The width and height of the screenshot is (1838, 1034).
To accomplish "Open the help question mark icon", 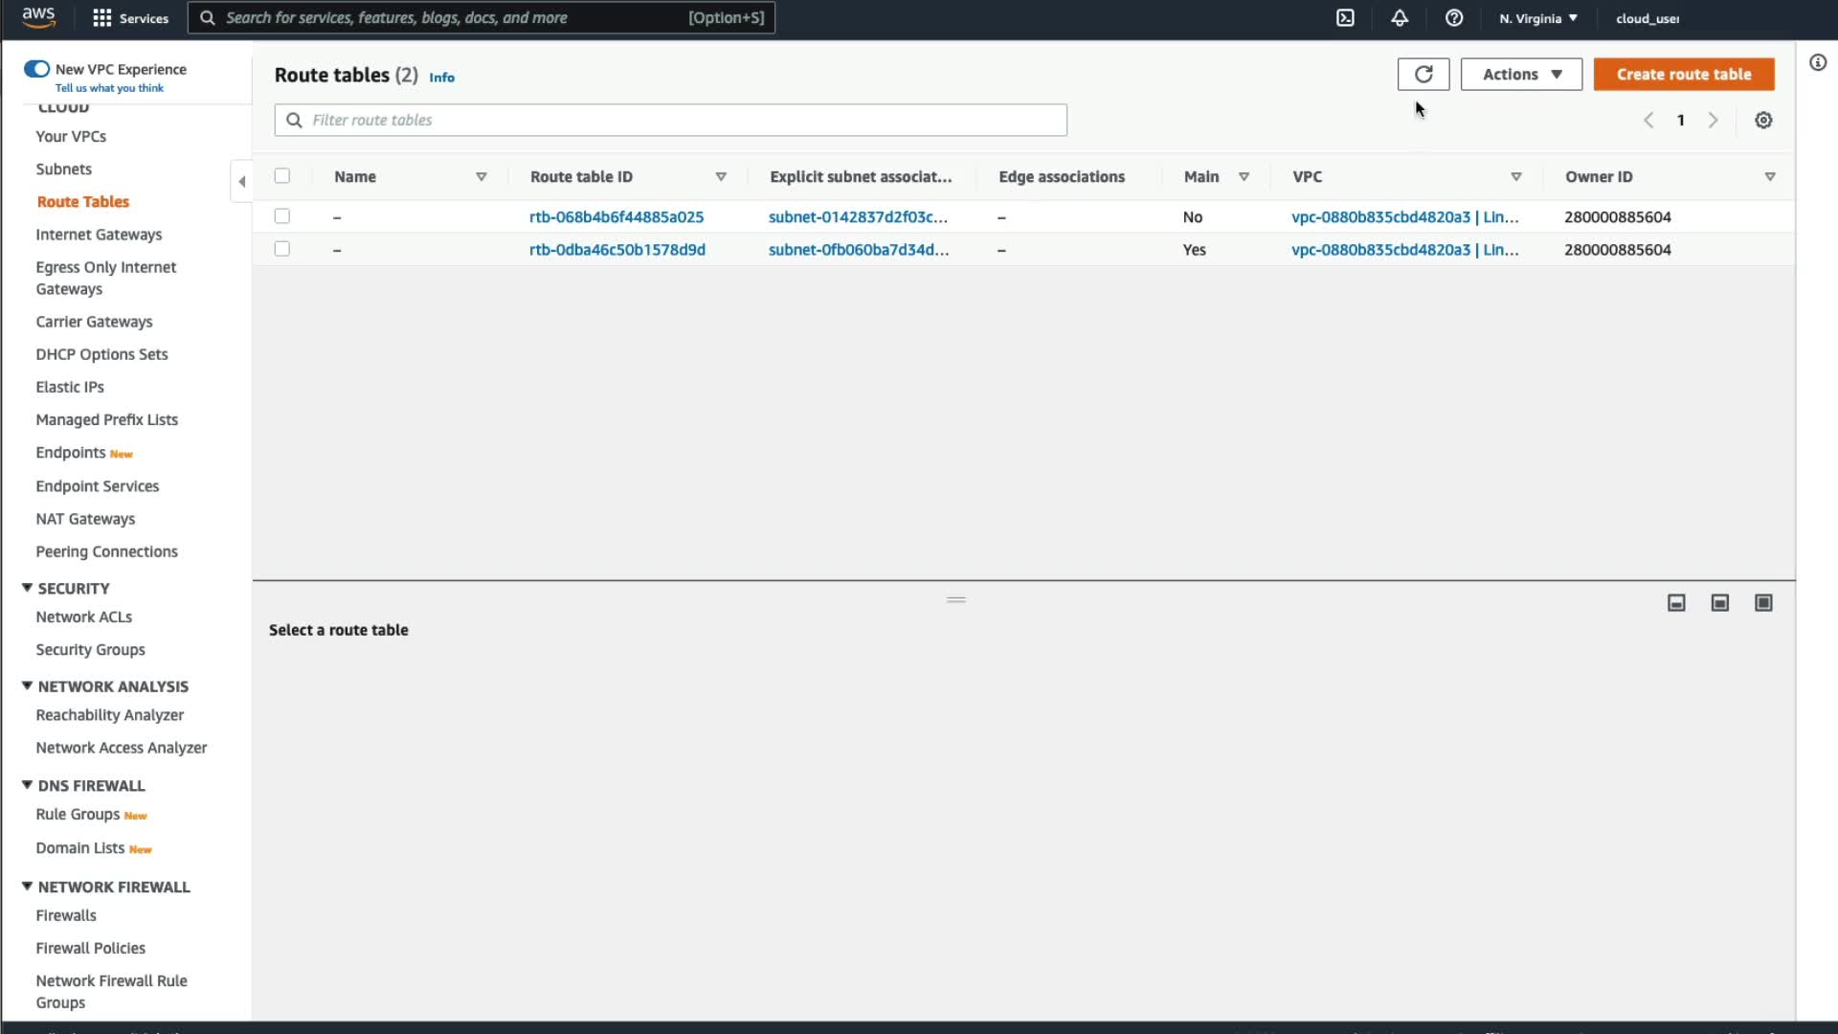I will click(x=1453, y=18).
